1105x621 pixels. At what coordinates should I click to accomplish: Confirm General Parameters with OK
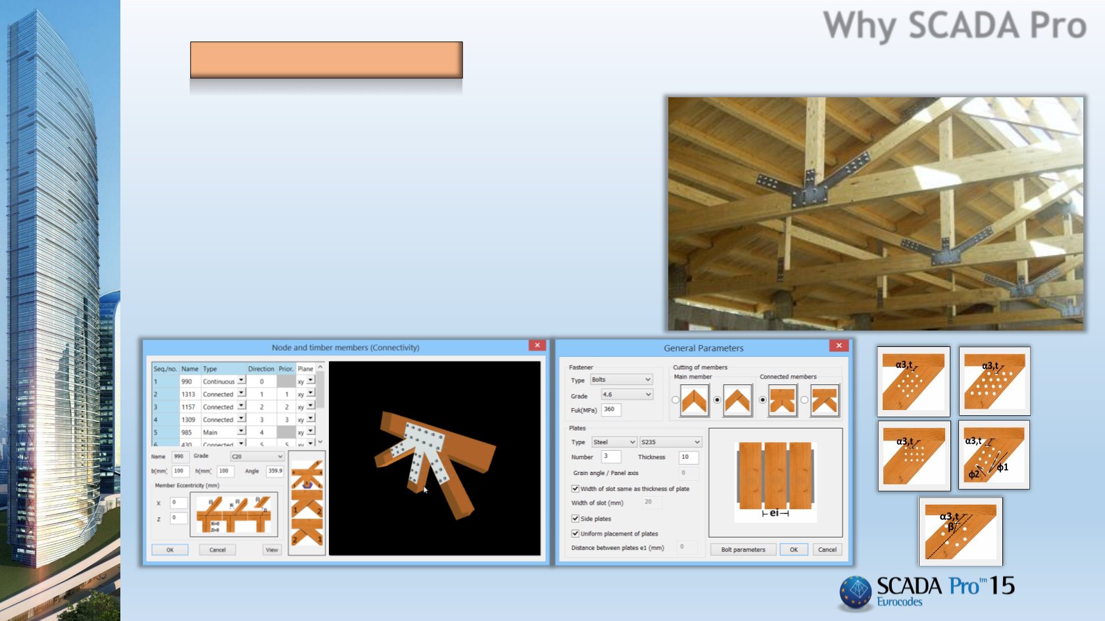pyautogui.click(x=794, y=549)
